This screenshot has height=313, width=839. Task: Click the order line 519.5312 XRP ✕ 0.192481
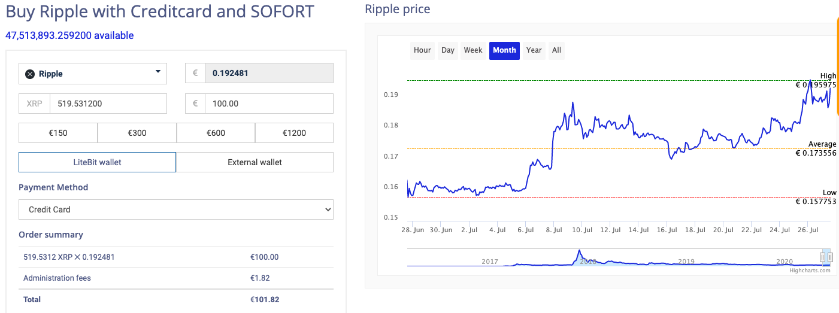(69, 257)
